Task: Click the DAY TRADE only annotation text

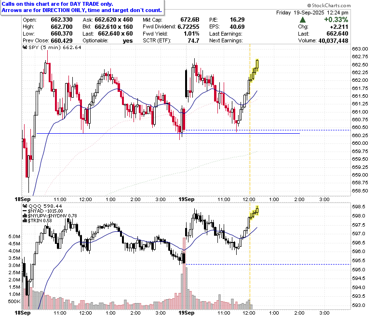Action: pos(92,4)
